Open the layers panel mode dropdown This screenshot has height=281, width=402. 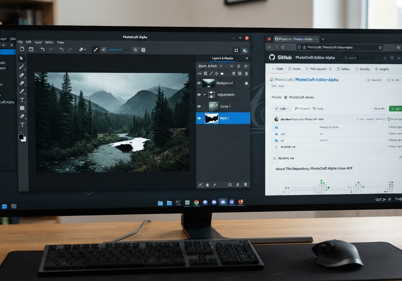coord(211,66)
